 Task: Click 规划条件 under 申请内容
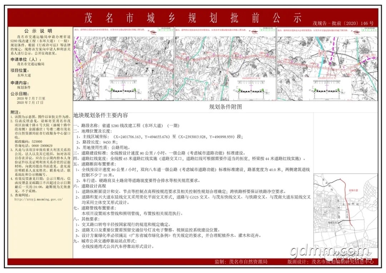24,88
